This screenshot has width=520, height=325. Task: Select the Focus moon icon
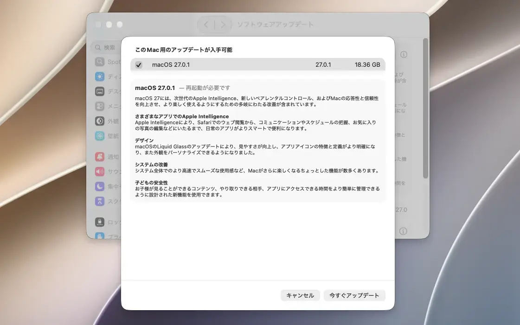[x=99, y=186]
